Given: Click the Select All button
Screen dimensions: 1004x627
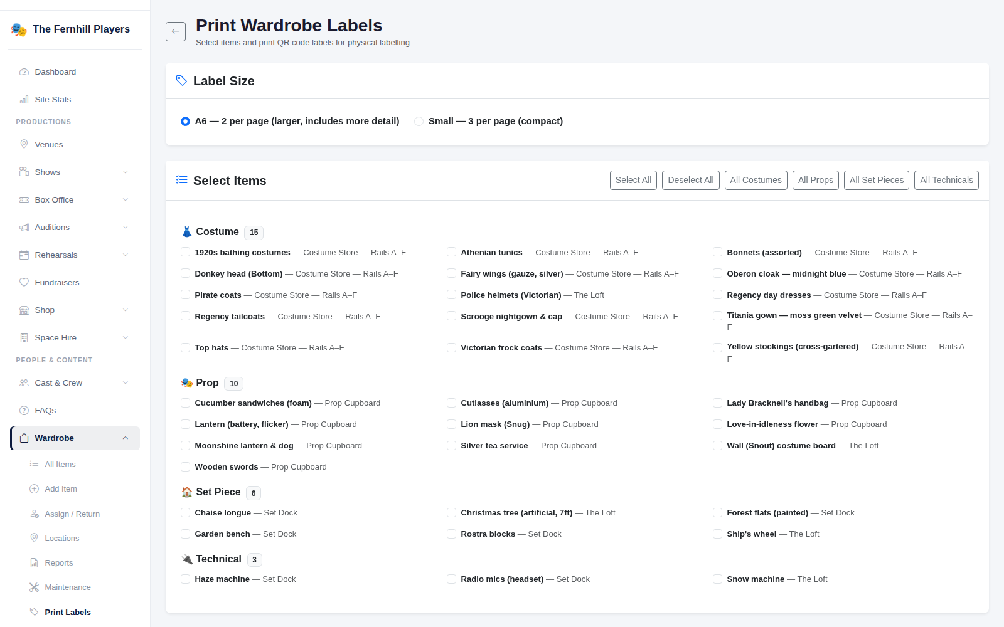Looking at the screenshot, I should tap(633, 180).
